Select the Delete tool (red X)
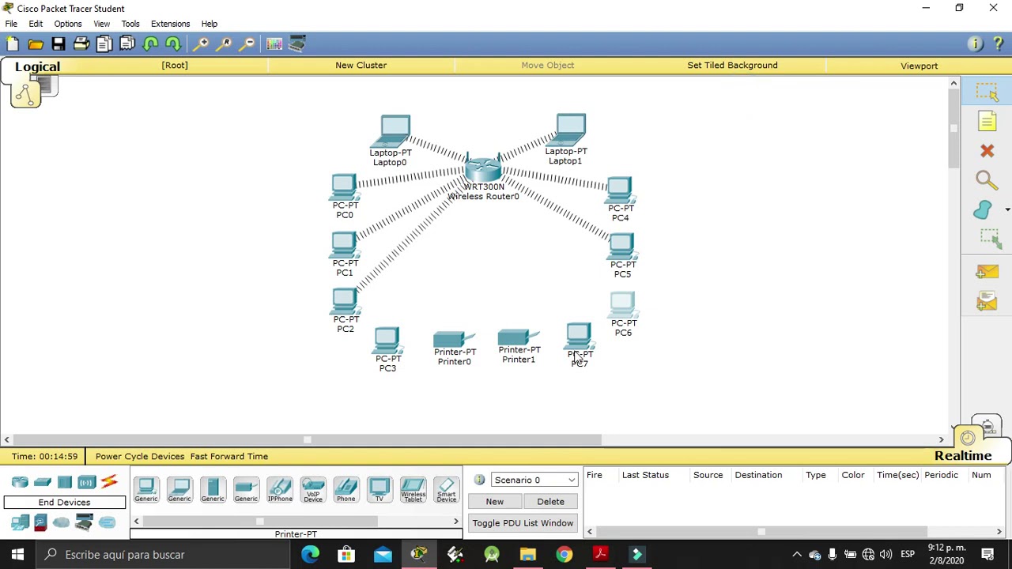The height and width of the screenshot is (569, 1012). pyautogui.click(x=987, y=151)
